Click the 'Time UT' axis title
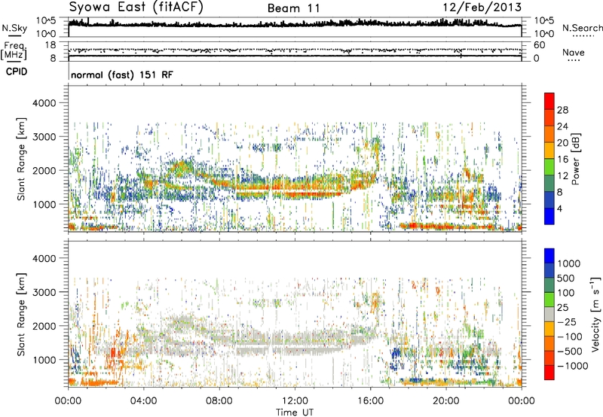The height and width of the screenshot is (417, 603). [x=295, y=412]
